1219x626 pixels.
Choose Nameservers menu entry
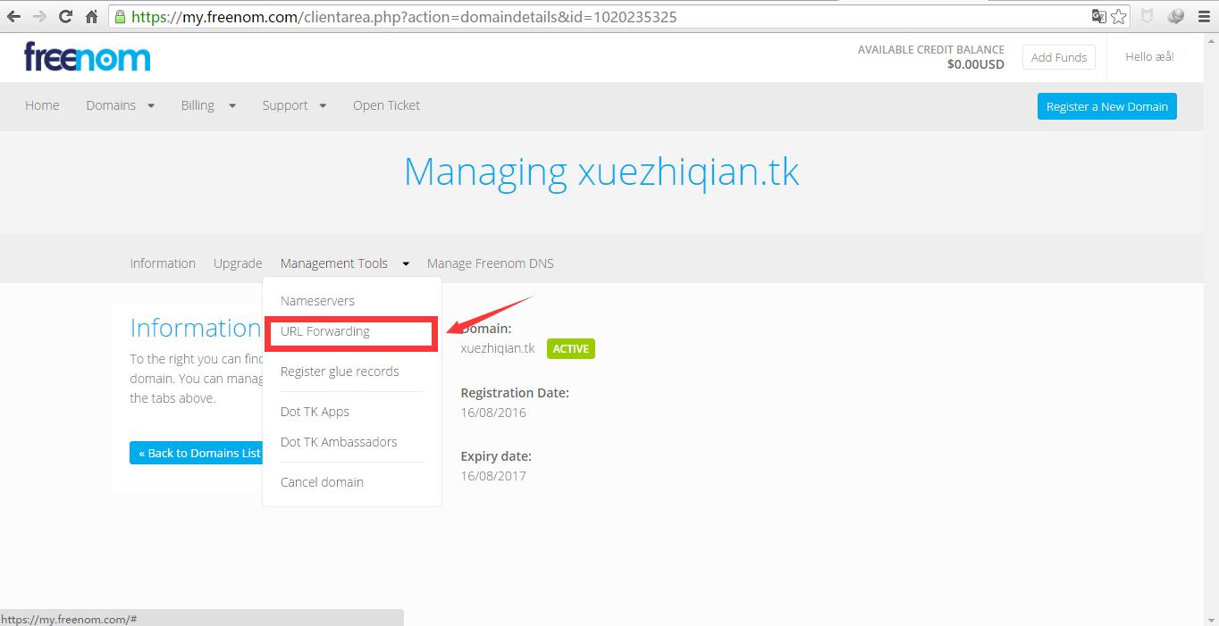point(317,301)
